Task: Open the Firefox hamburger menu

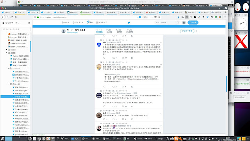Action: click(225, 17)
